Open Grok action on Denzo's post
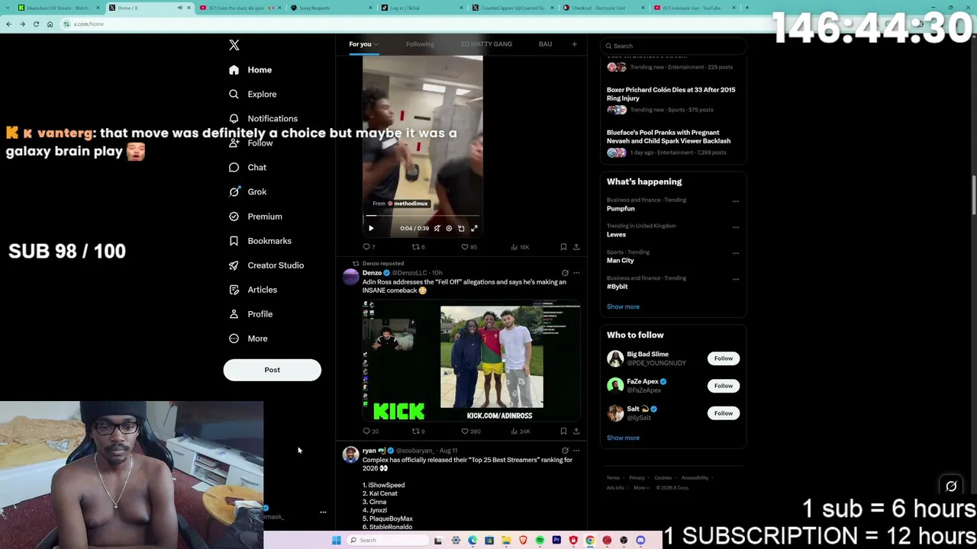The width and height of the screenshot is (977, 549). pyautogui.click(x=565, y=273)
